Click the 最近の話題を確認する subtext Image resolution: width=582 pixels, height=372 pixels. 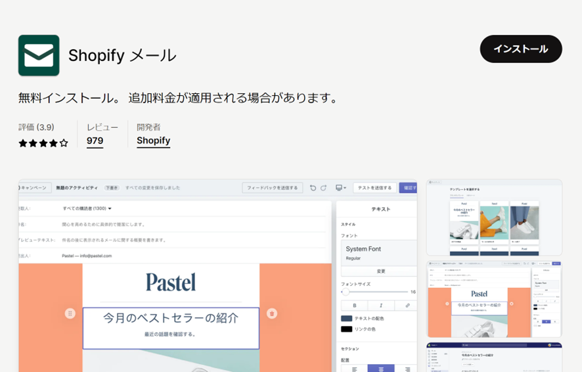point(170,334)
